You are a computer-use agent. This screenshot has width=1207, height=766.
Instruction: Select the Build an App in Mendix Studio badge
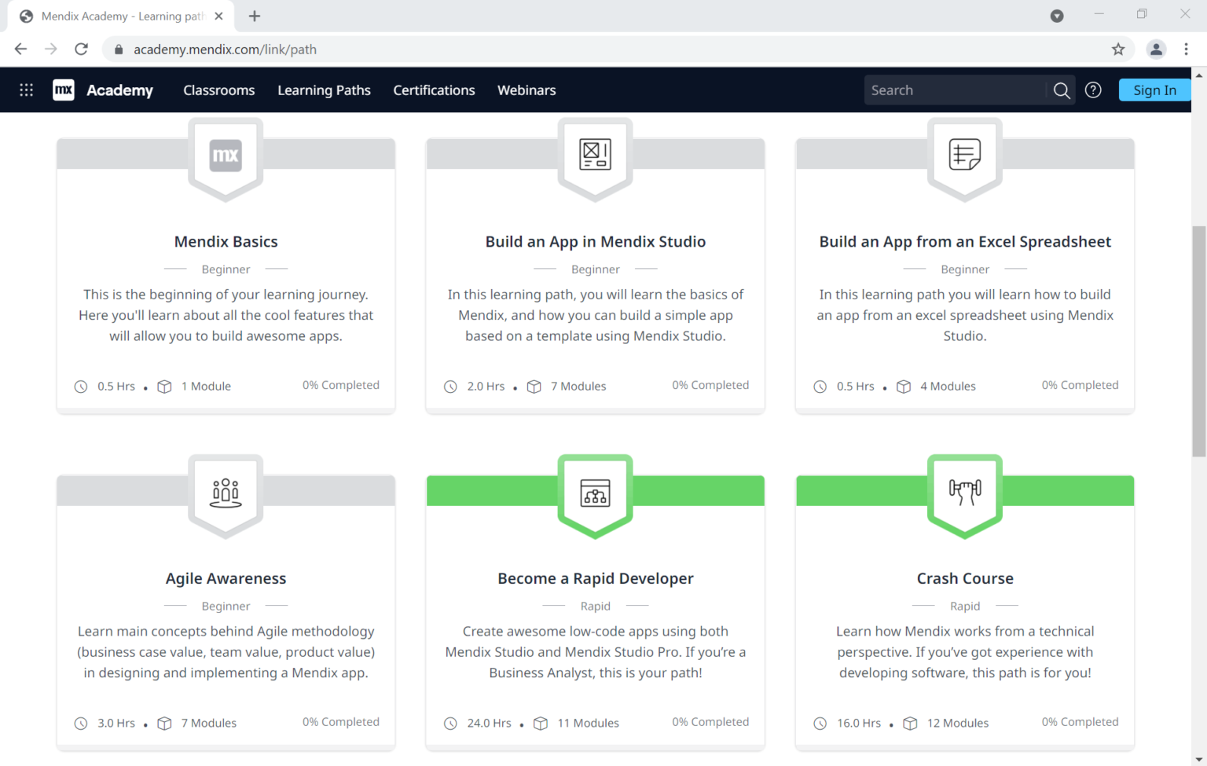(x=595, y=155)
